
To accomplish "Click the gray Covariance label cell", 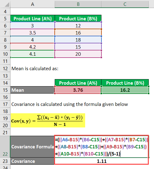I will (32, 161).
